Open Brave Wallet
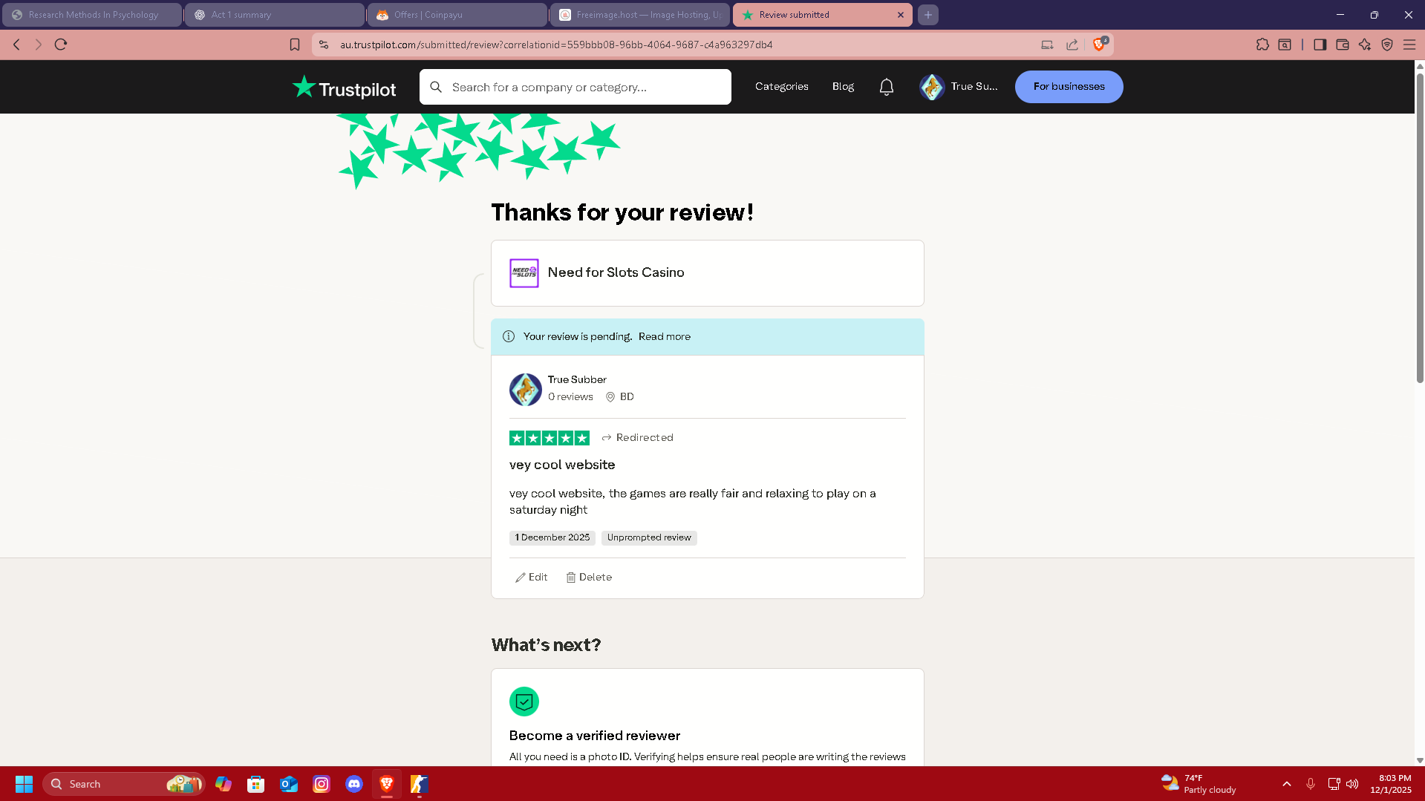The width and height of the screenshot is (1425, 801). (1343, 45)
